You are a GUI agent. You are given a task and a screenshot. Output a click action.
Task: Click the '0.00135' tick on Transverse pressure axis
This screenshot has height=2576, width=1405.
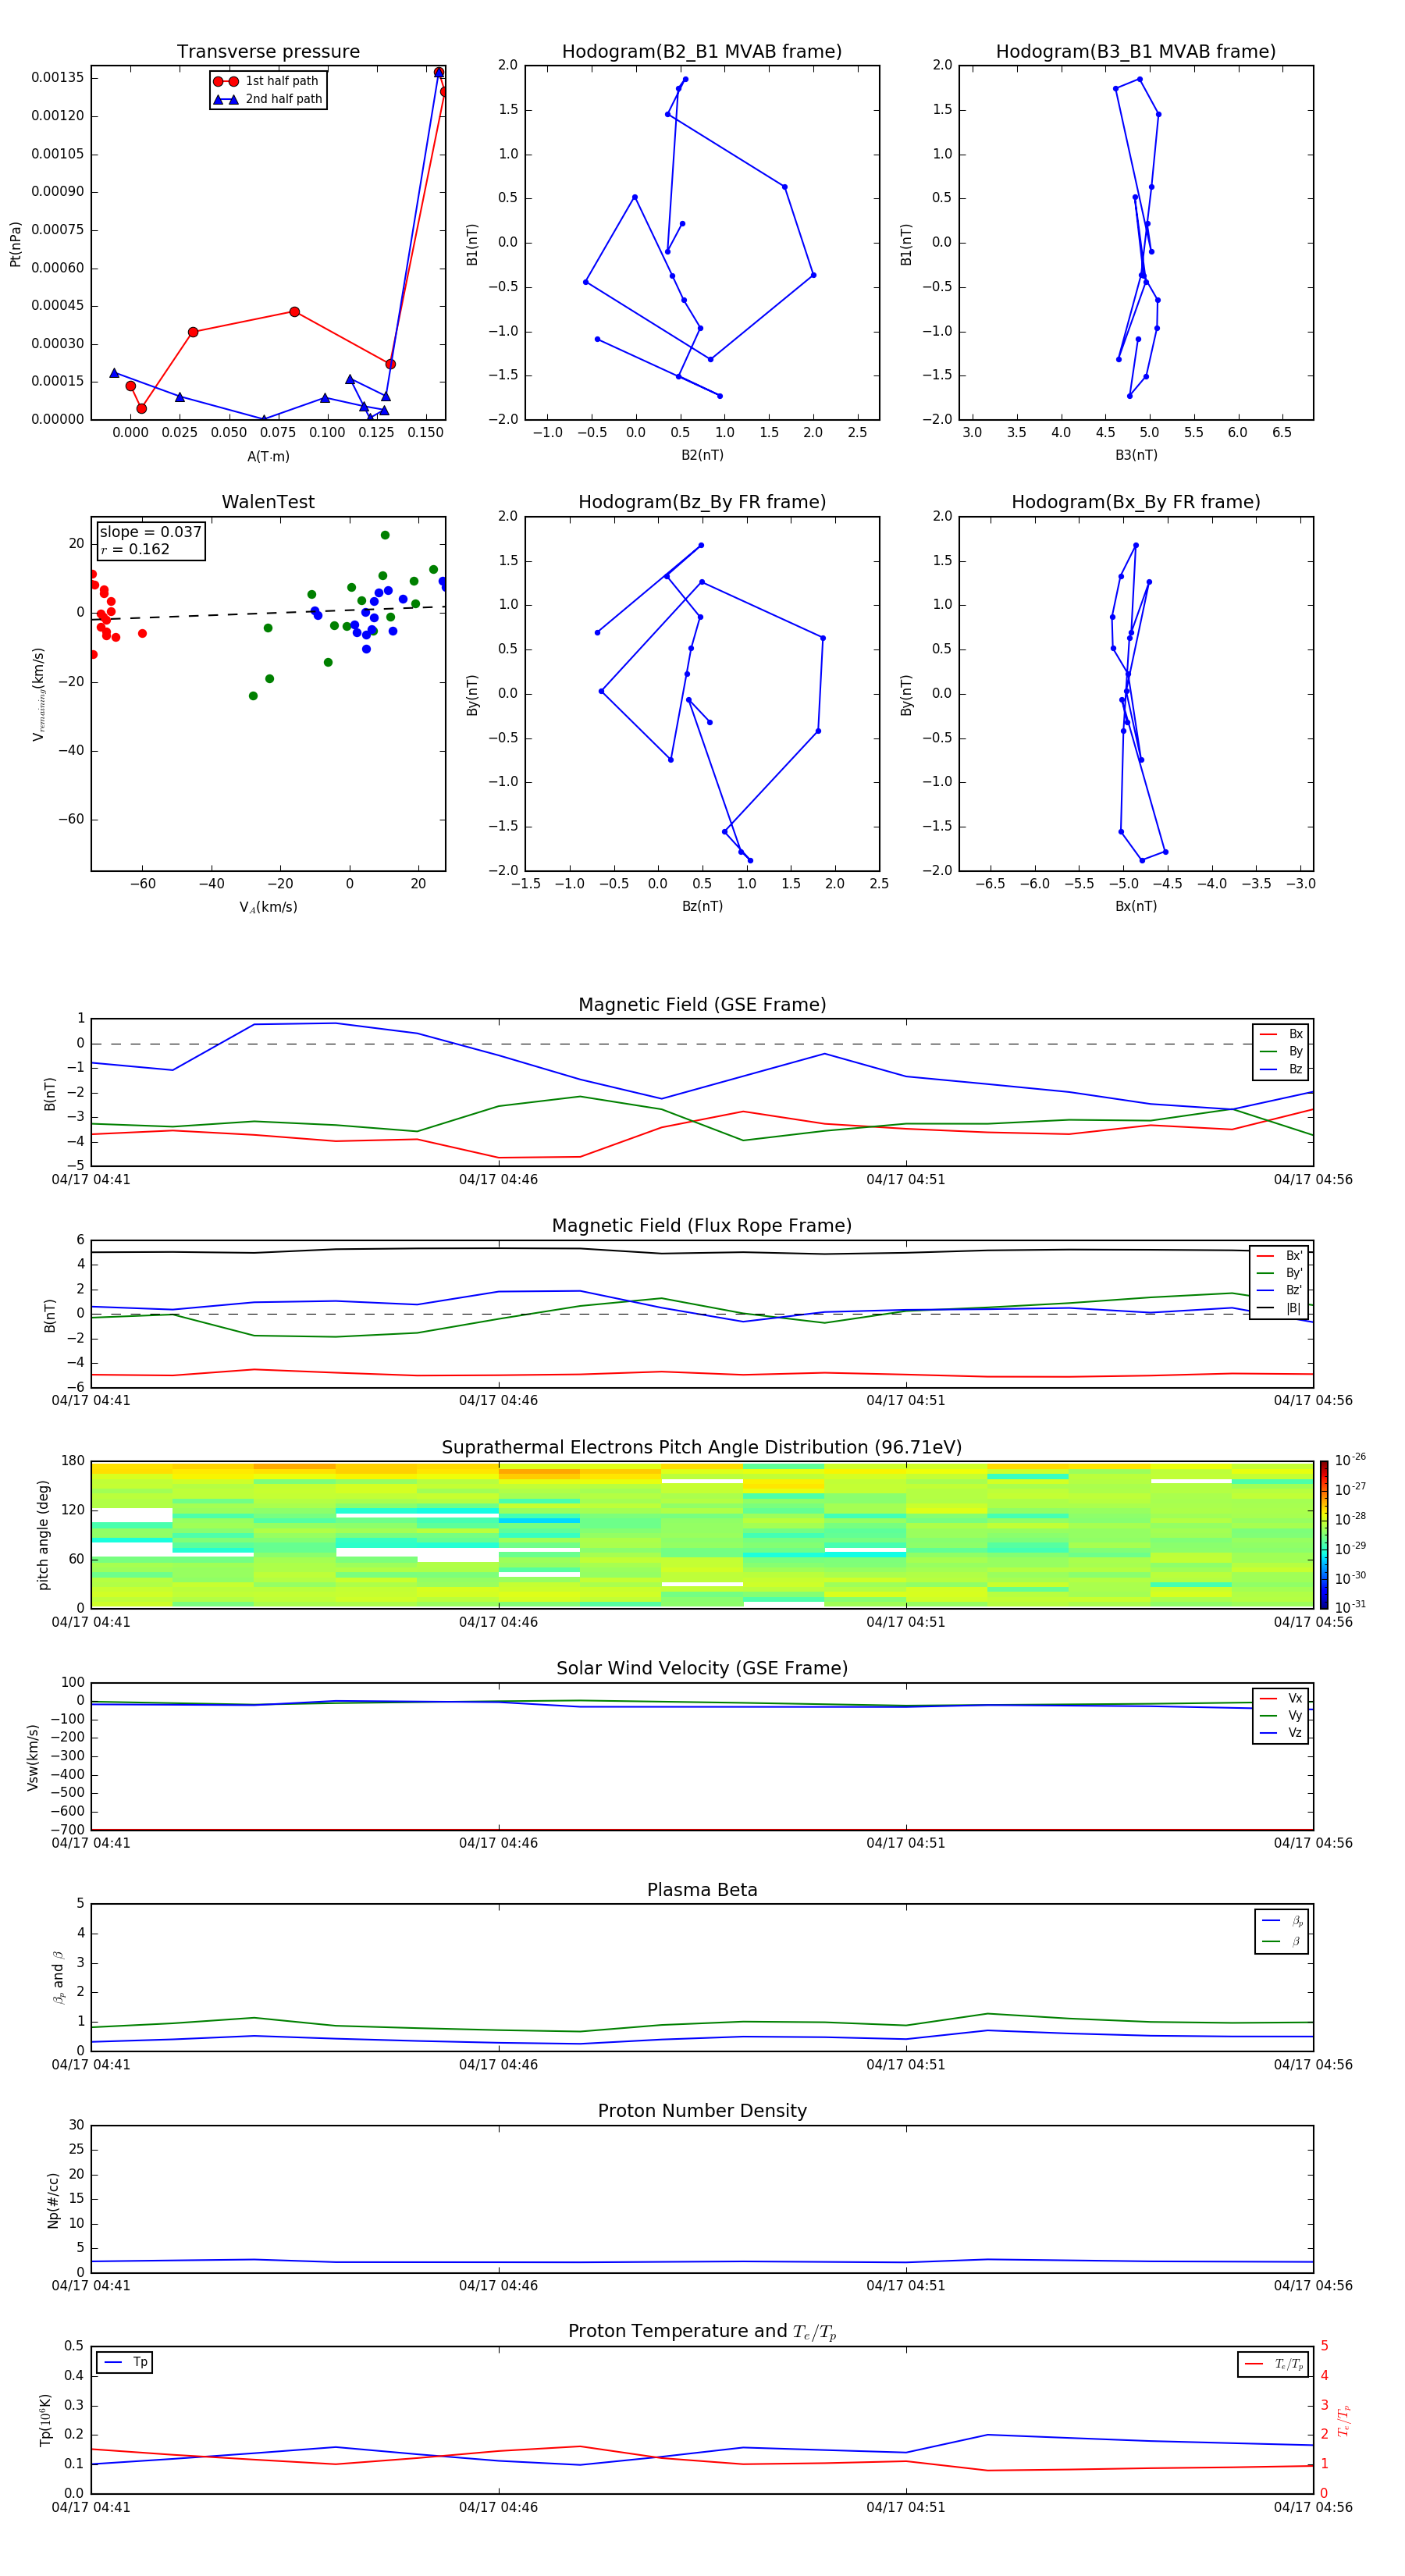click(57, 78)
